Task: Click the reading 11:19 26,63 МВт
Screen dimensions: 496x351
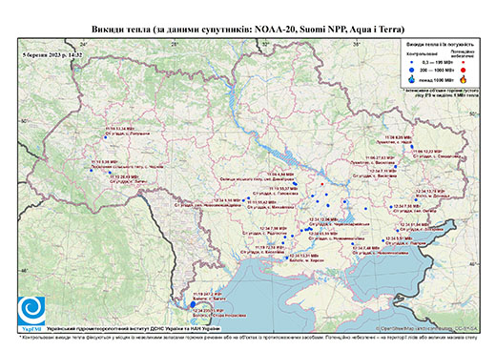Action: 124,177
